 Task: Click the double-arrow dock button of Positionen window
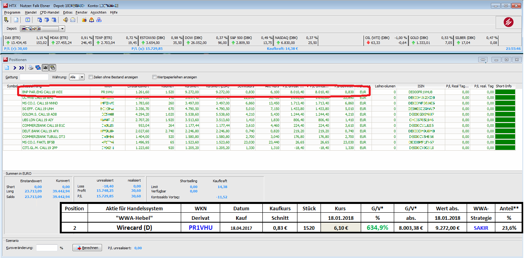[x=483, y=60]
